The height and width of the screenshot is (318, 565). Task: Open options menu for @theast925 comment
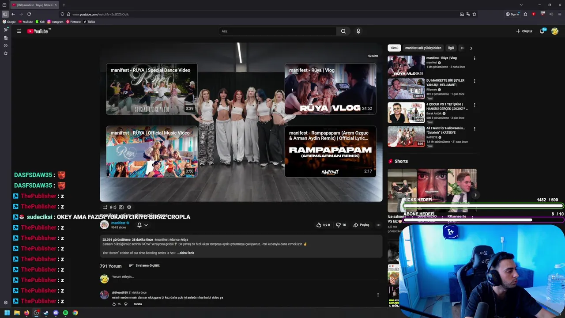(378, 295)
